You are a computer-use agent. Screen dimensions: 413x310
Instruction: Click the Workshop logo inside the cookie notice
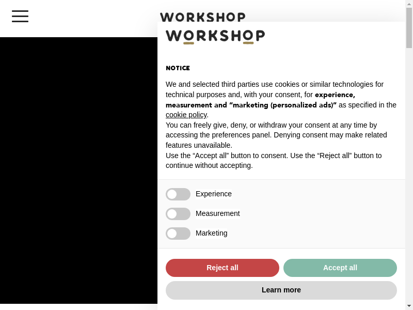(x=215, y=36)
